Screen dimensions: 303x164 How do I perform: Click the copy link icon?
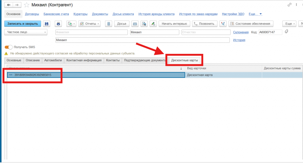(289, 5)
